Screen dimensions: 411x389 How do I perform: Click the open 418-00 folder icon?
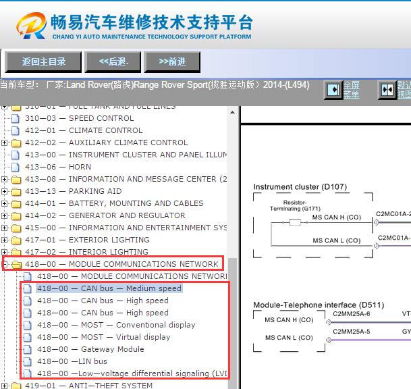(17, 265)
